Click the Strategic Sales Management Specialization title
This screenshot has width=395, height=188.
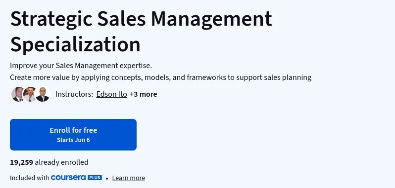pos(141,31)
